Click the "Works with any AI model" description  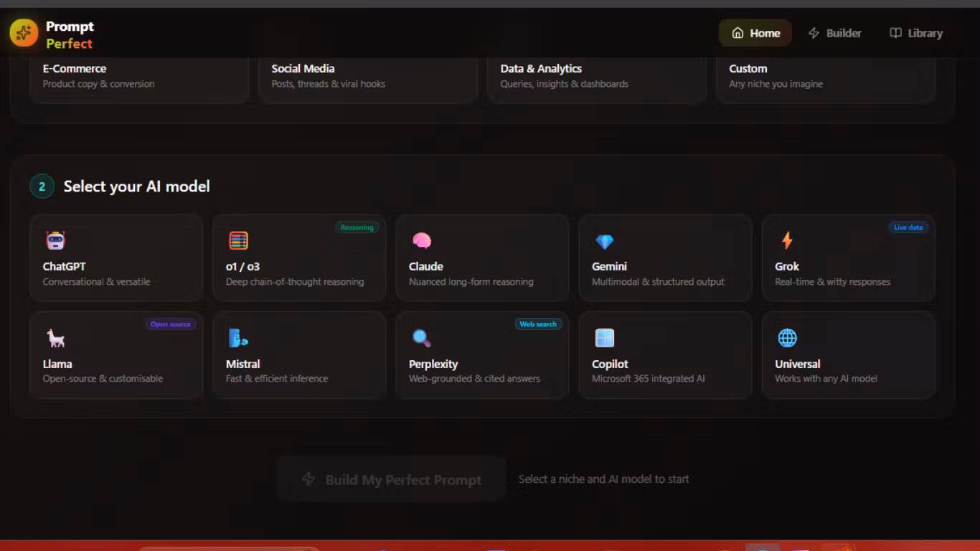click(826, 379)
